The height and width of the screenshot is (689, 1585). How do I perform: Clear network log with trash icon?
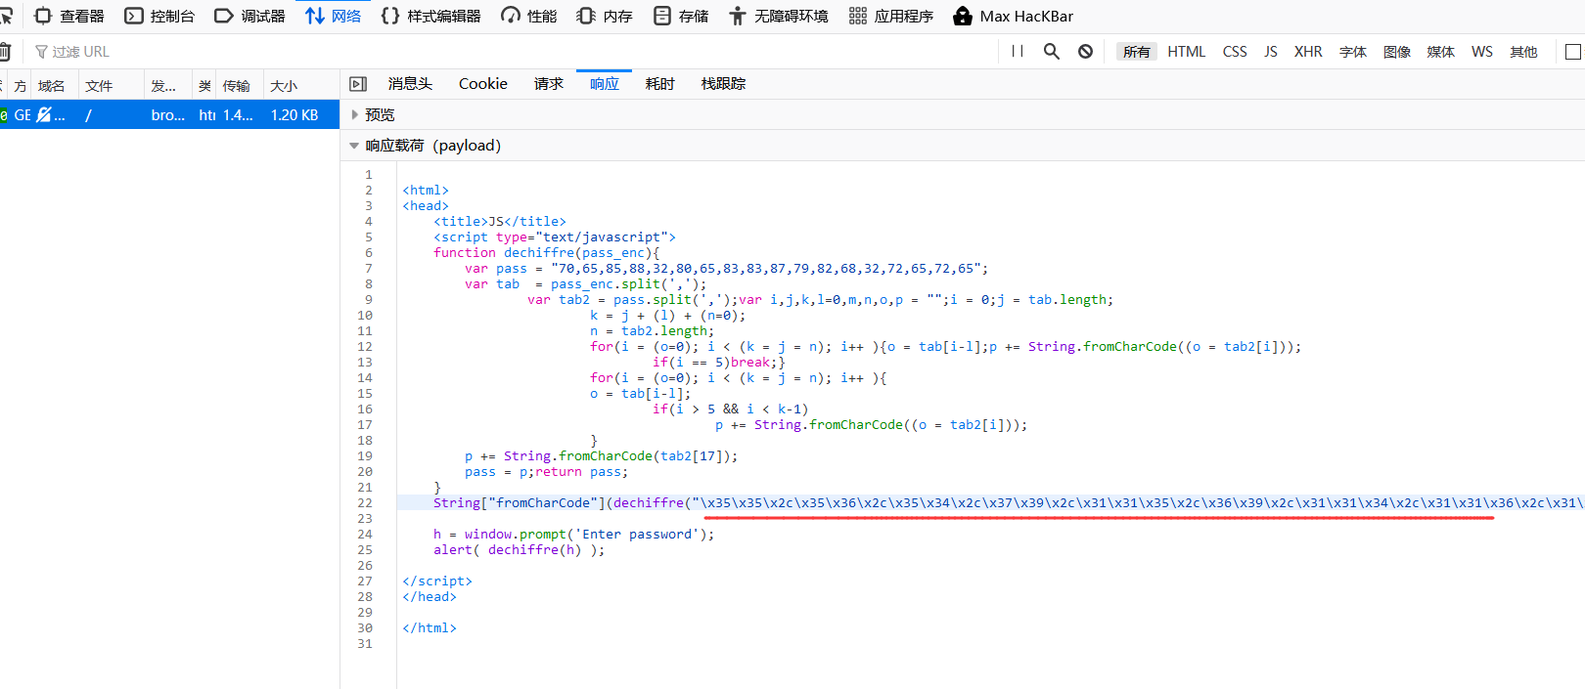click(5, 52)
